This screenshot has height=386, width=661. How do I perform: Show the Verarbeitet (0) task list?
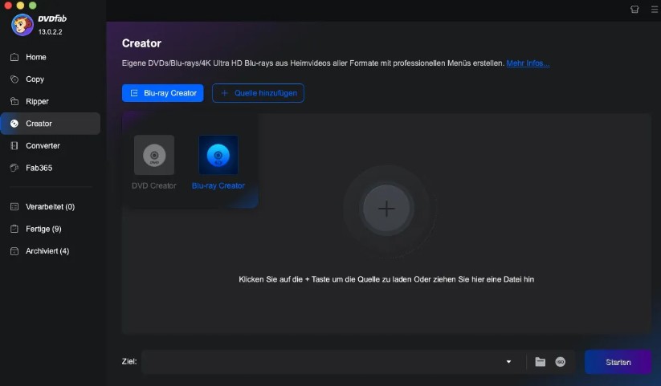pos(50,207)
